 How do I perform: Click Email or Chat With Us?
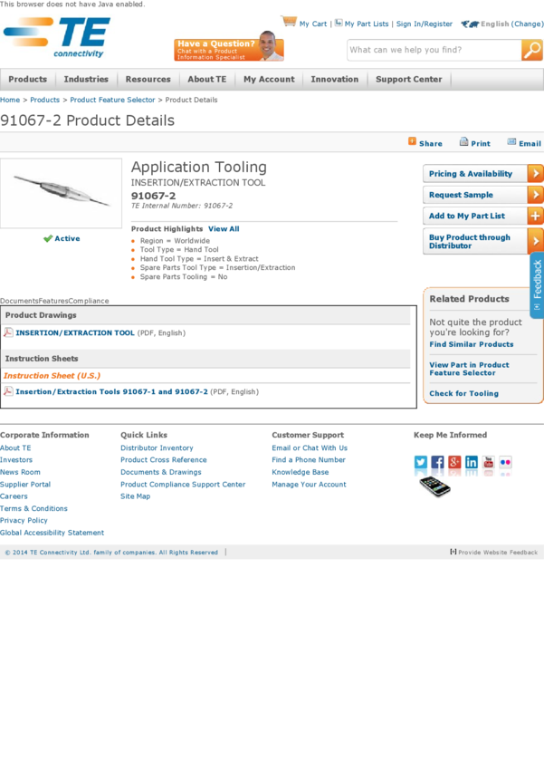pos(310,448)
